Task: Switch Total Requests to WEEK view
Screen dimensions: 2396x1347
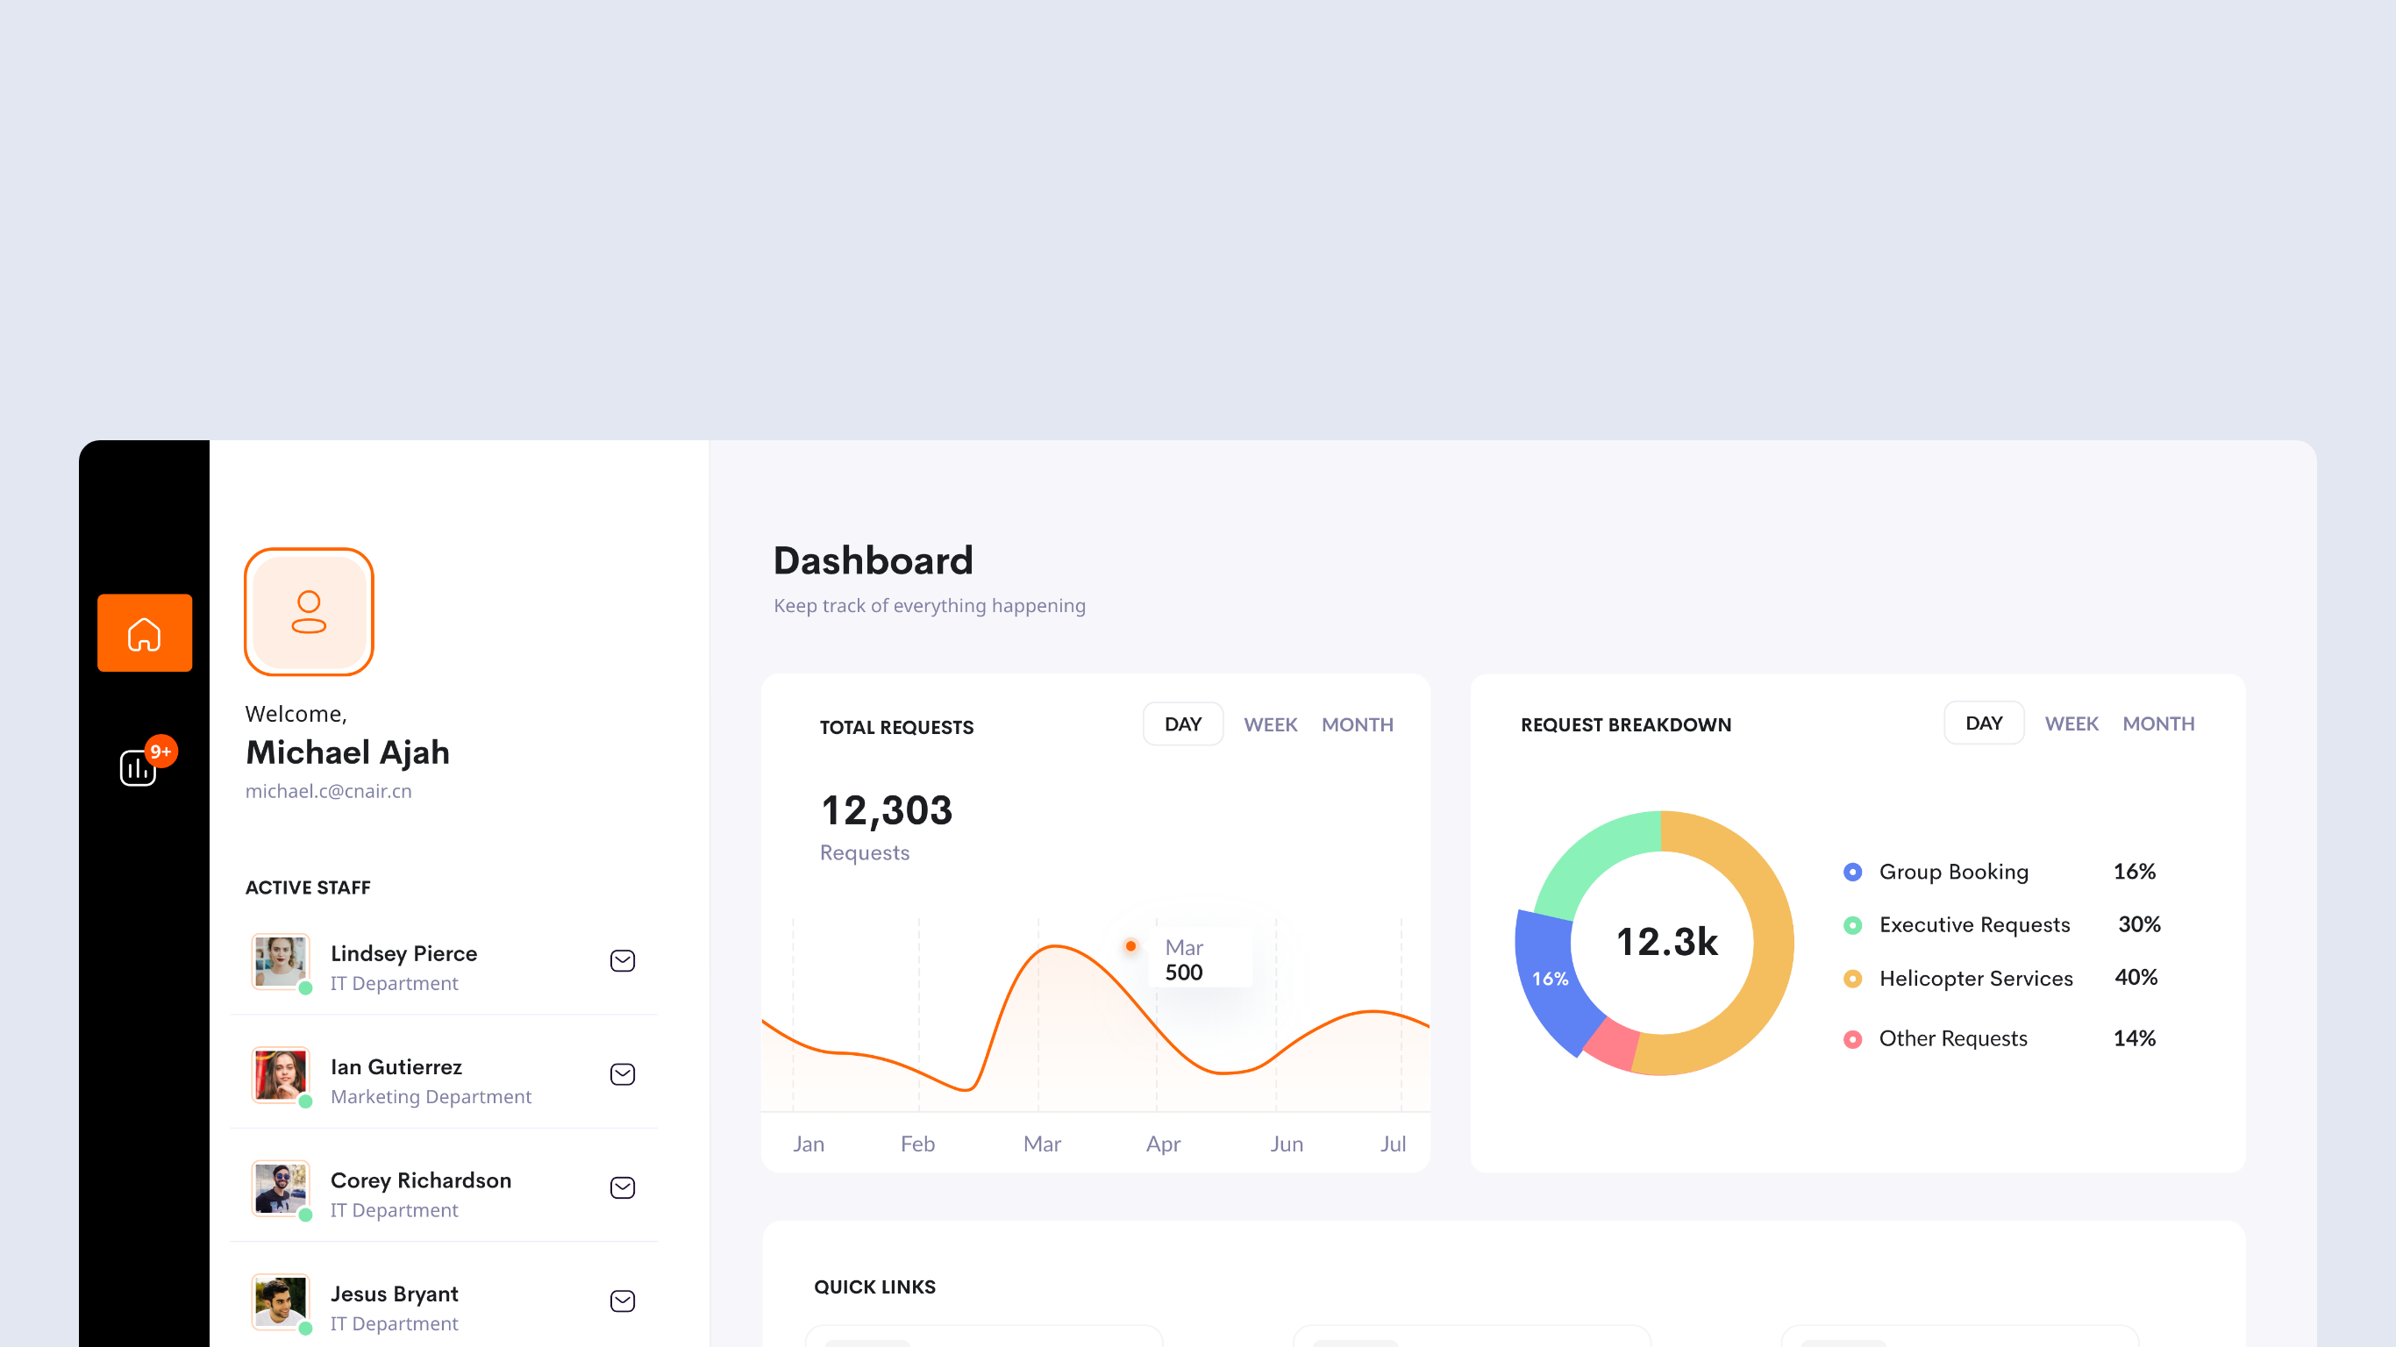Action: pos(1270,724)
